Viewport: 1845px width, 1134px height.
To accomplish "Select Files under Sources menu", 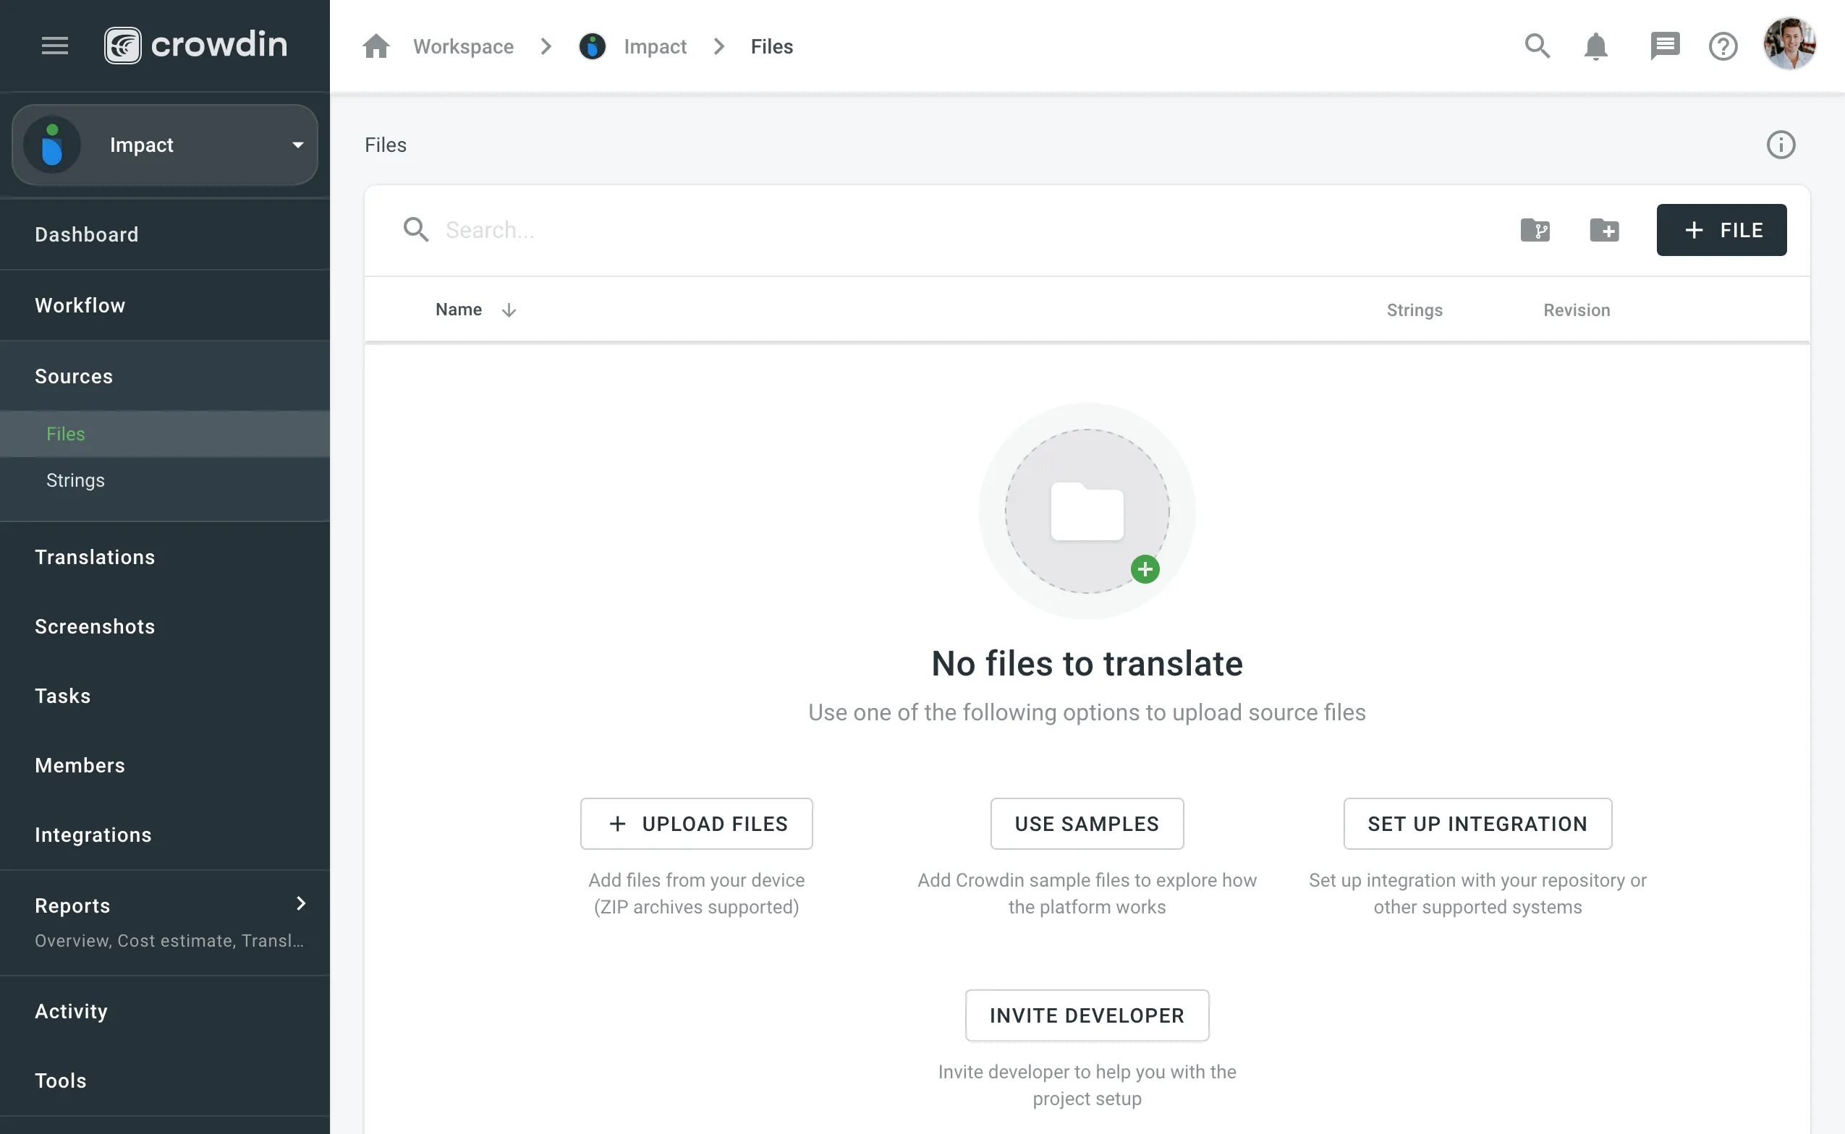I will (64, 433).
